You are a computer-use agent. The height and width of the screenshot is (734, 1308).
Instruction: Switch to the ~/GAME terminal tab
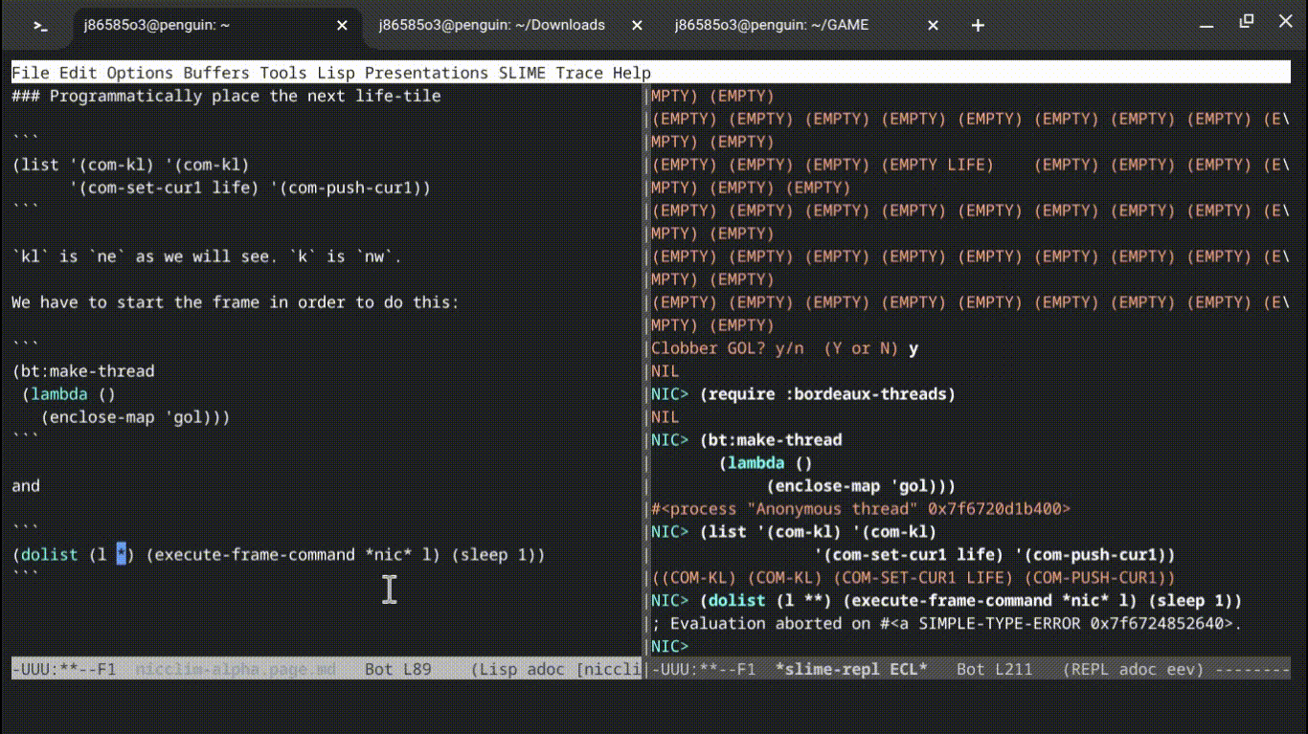tap(772, 26)
